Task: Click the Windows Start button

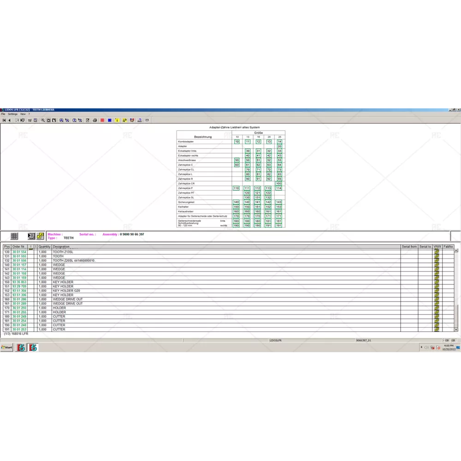Action: click(7, 348)
